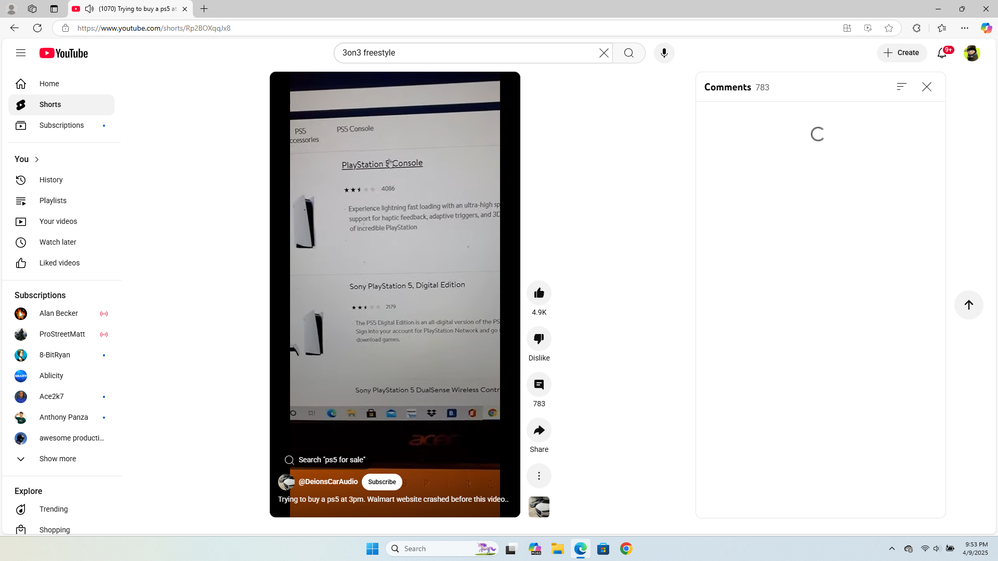Like this Short
Image resolution: width=998 pixels, height=561 pixels.
click(x=539, y=293)
